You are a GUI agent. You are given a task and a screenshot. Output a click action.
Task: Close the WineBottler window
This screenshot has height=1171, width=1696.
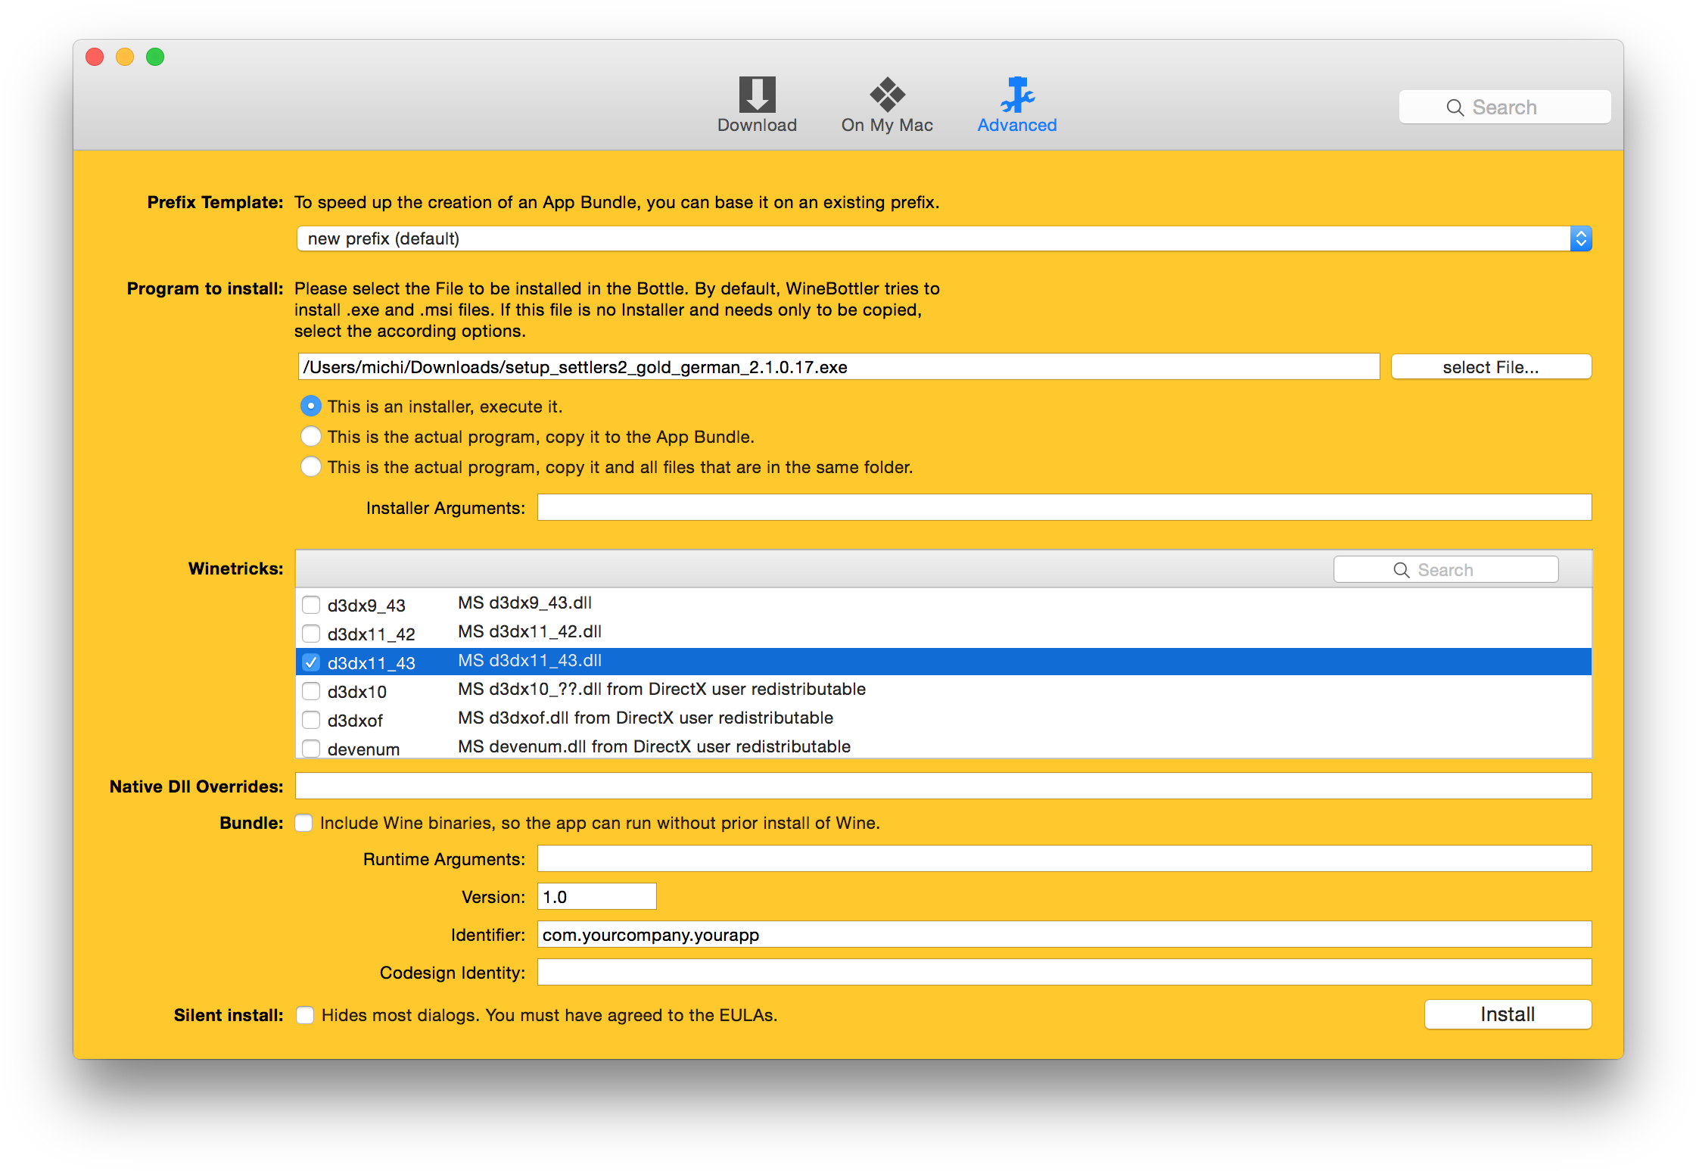(95, 57)
